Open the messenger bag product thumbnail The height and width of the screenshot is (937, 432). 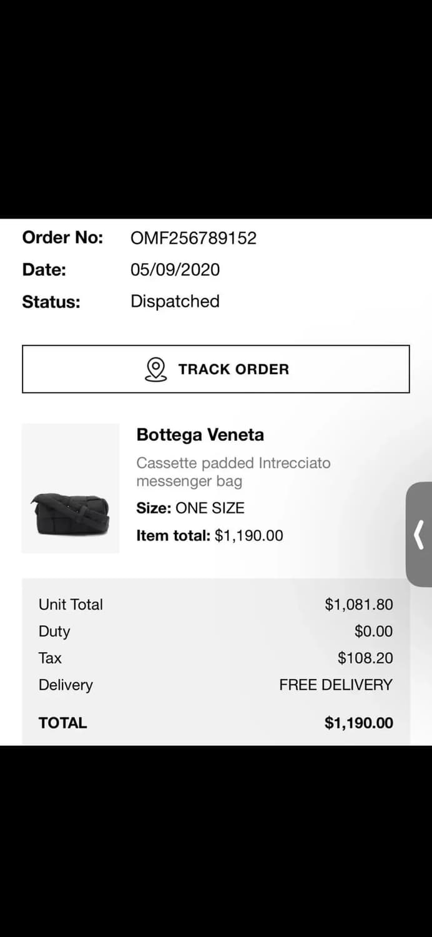(x=71, y=488)
